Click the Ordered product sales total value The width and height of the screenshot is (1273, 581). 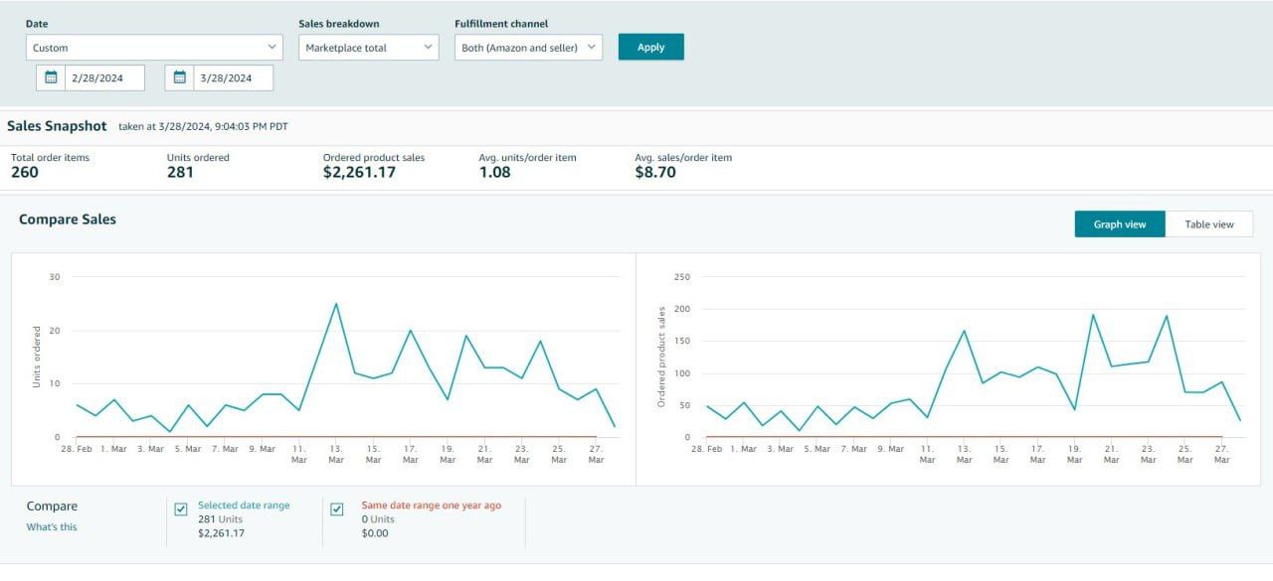tap(359, 173)
